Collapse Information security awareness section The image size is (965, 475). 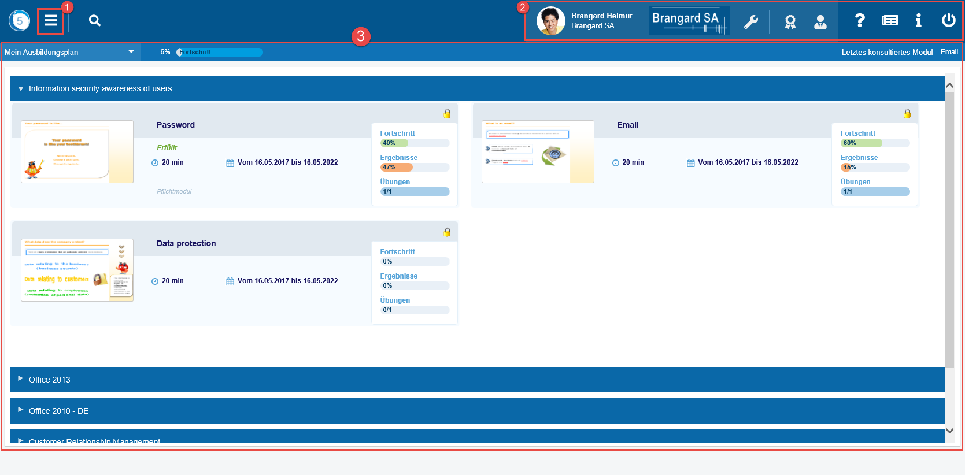coord(21,89)
